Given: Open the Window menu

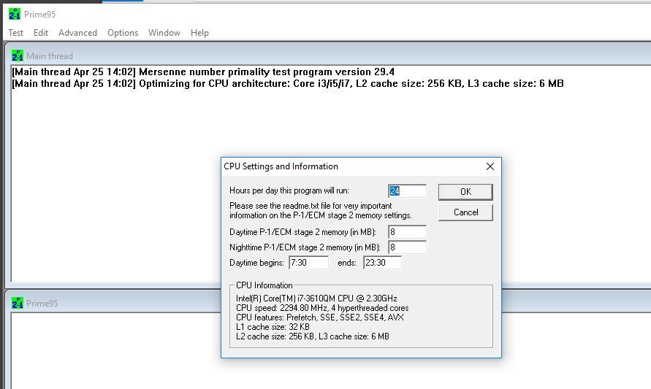Looking at the screenshot, I should pyautogui.click(x=164, y=33).
